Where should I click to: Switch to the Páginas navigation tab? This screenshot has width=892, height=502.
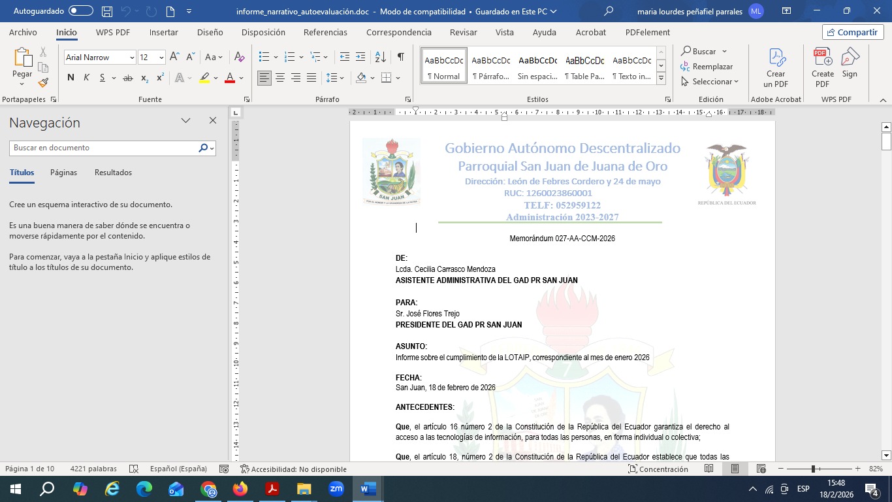63,173
